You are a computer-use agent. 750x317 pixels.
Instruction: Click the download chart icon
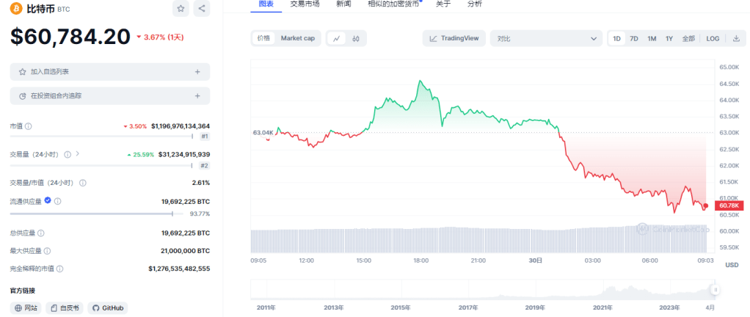[x=735, y=38]
